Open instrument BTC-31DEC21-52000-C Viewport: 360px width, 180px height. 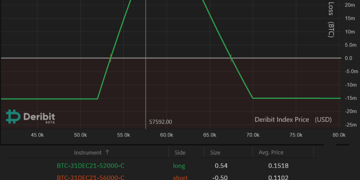click(x=90, y=166)
